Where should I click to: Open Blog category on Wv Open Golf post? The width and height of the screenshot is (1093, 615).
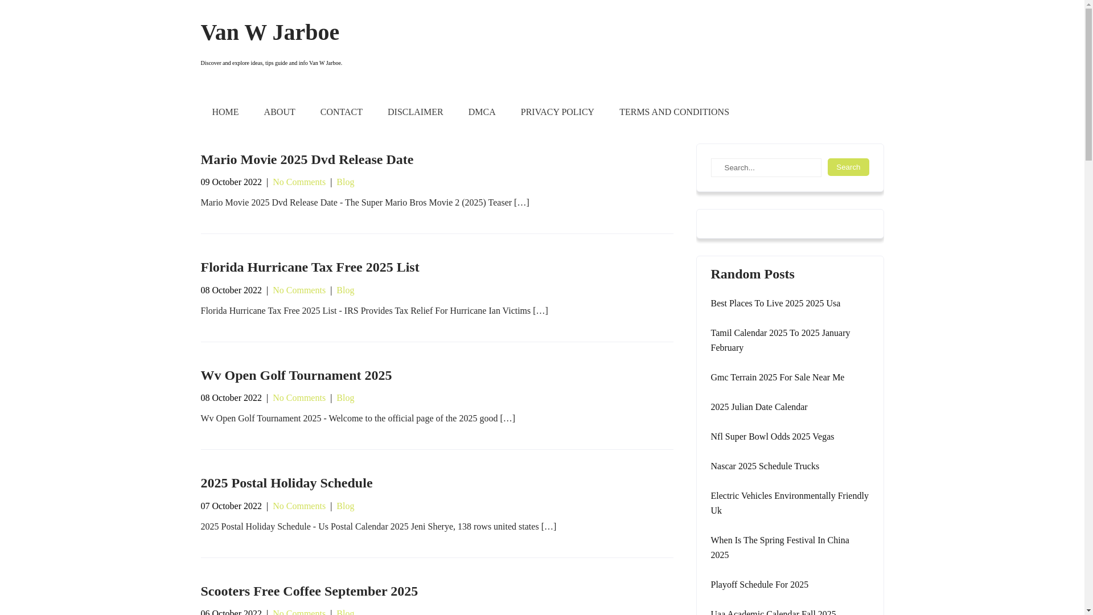pyautogui.click(x=346, y=398)
